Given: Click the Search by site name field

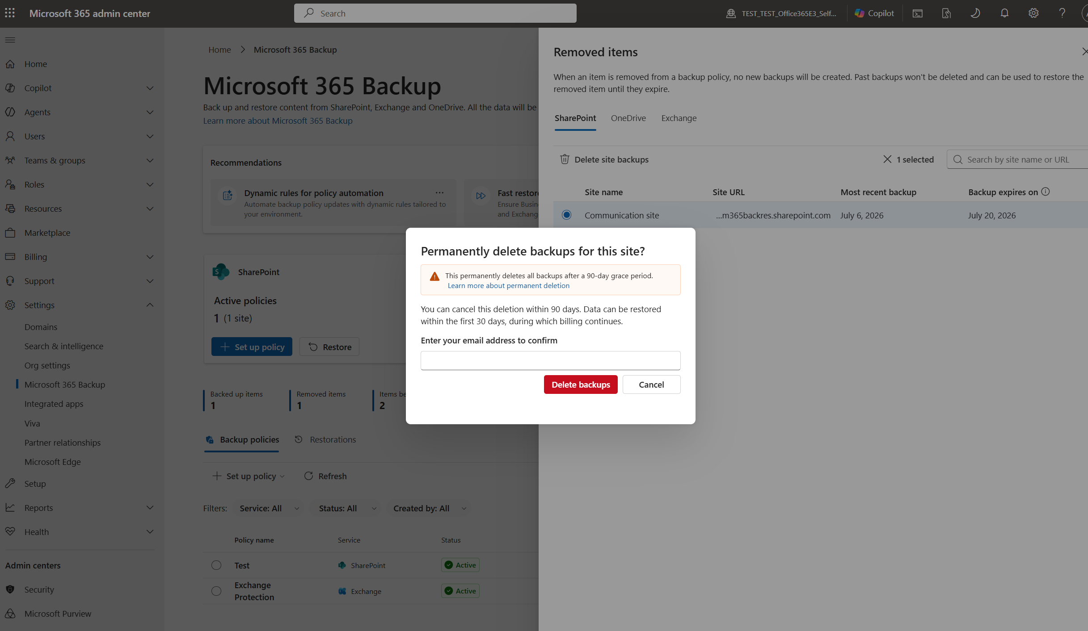Looking at the screenshot, I should [1017, 160].
